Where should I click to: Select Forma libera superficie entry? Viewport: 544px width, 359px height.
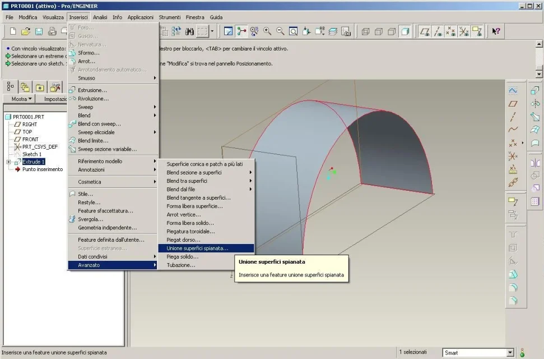[206, 206]
